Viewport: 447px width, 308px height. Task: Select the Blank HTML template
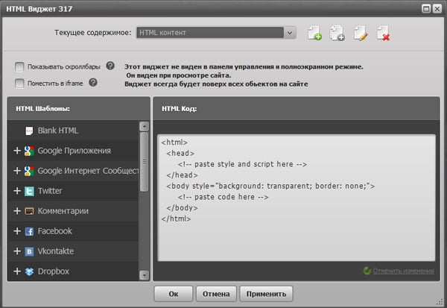point(57,131)
